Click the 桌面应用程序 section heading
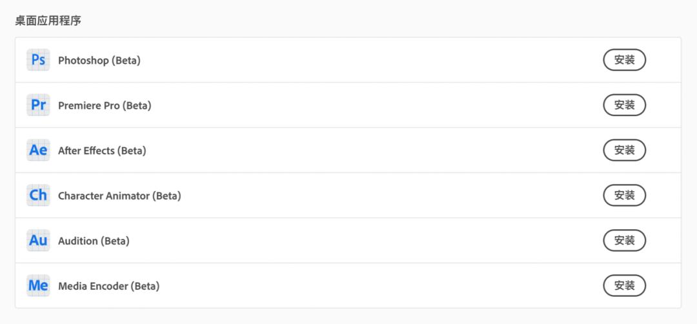Image resolution: width=697 pixels, height=324 pixels. pyautogui.click(x=48, y=21)
